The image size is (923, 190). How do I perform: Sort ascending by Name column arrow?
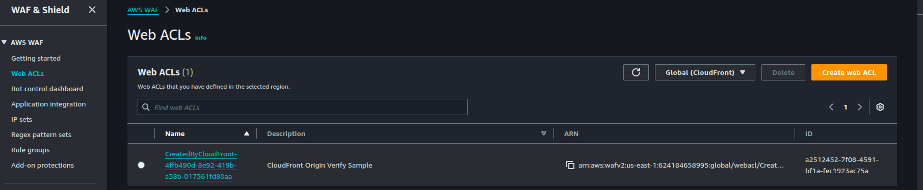coord(247,133)
